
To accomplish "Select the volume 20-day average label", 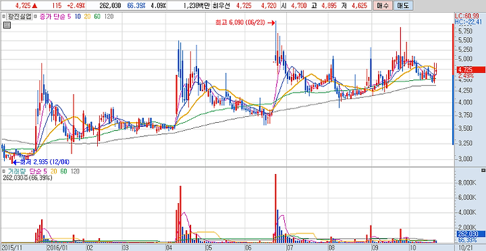I will [x=53, y=171].
